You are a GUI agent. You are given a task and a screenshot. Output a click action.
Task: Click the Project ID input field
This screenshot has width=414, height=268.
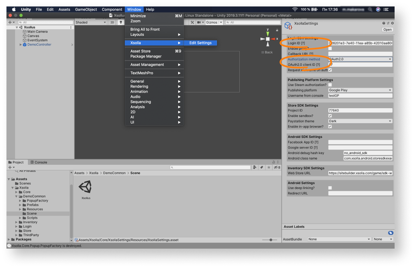click(x=360, y=110)
